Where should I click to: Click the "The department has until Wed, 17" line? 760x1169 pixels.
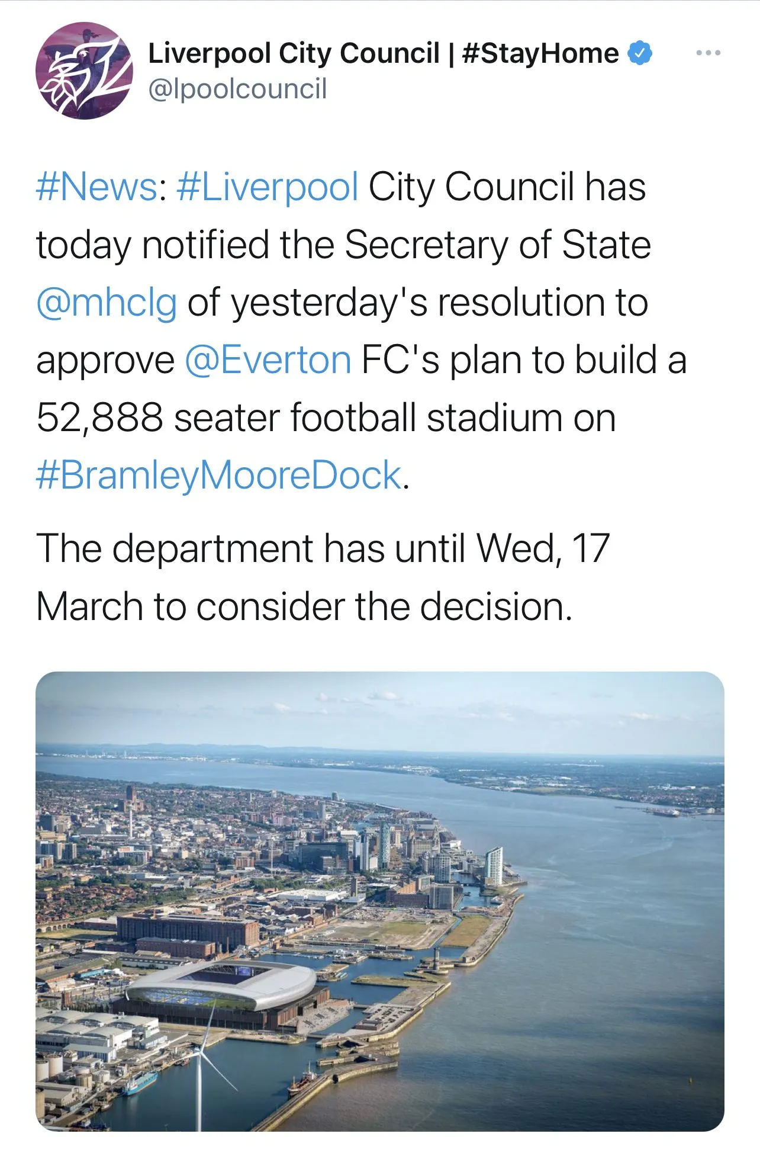(x=323, y=549)
